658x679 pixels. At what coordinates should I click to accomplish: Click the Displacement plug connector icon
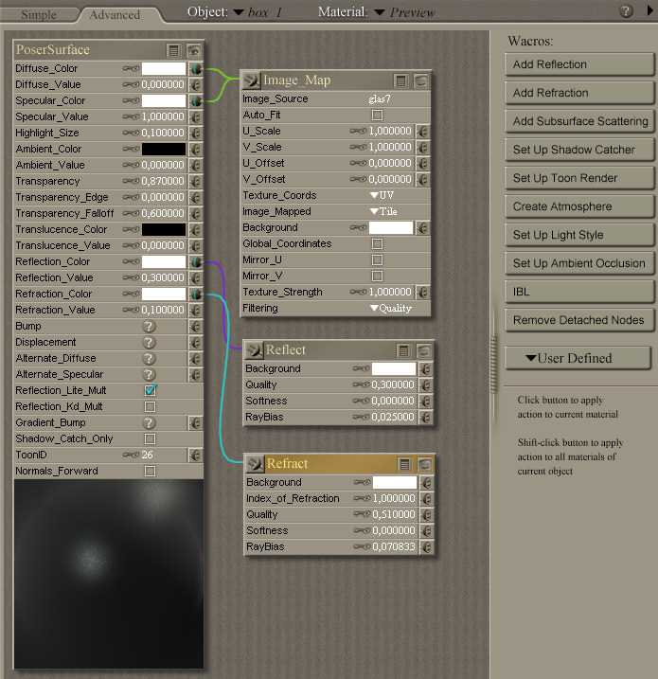(196, 342)
